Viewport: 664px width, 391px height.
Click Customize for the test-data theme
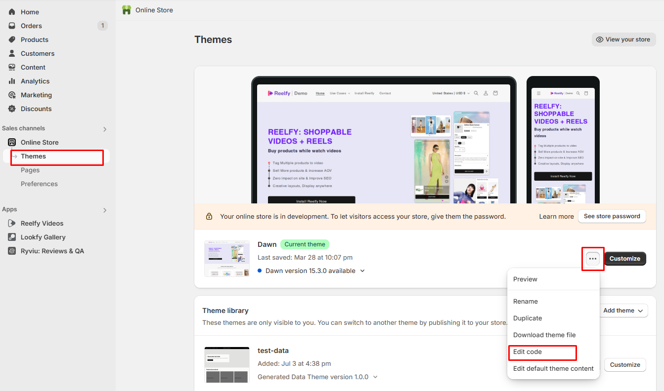click(x=625, y=365)
